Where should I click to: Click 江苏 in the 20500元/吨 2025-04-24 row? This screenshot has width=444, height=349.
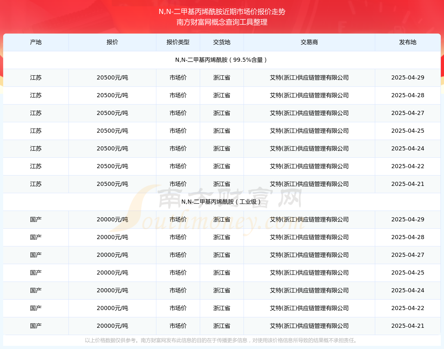point(36,149)
